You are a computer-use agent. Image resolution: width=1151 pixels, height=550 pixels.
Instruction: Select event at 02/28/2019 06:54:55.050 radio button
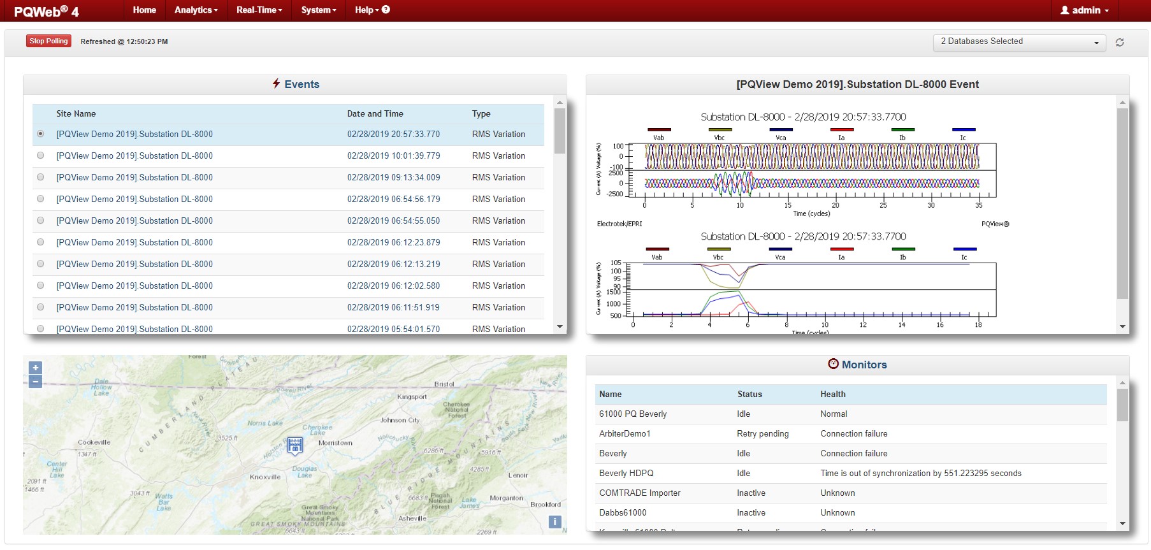click(41, 221)
